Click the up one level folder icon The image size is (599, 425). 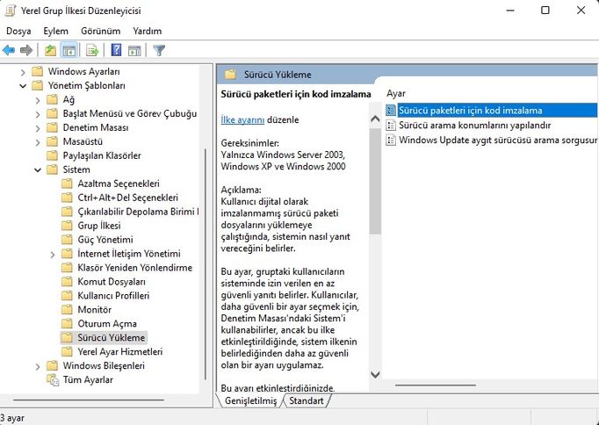pos(51,50)
